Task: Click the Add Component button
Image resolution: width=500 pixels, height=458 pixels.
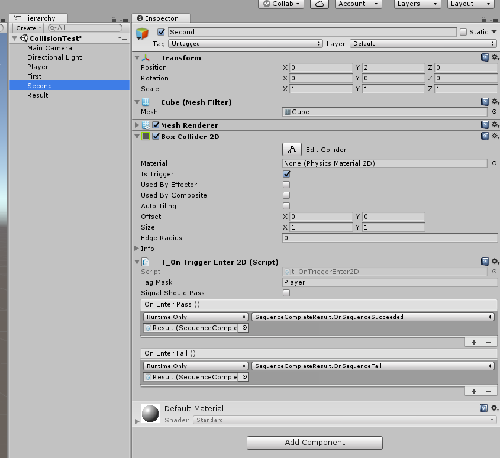Action: [x=315, y=443]
